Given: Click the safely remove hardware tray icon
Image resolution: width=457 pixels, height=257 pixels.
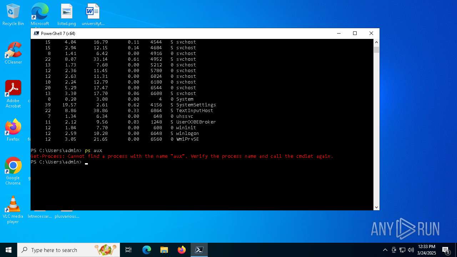Looking at the screenshot, I should [x=394, y=250].
